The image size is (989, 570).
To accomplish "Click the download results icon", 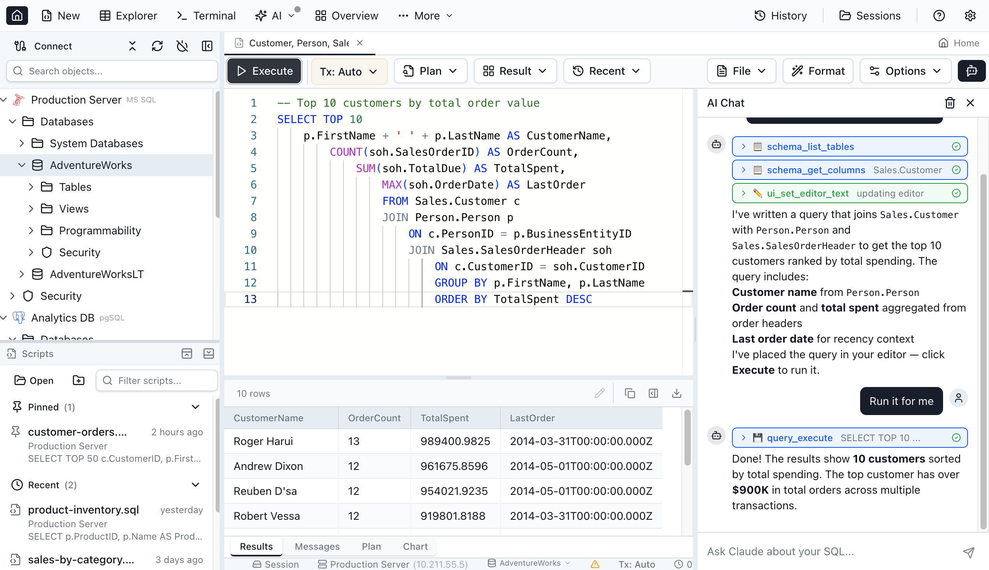I will pos(677,393).
